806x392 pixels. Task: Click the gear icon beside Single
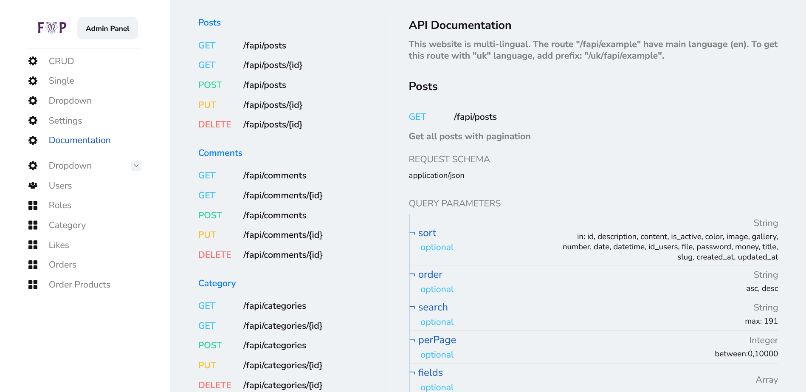(33, 81)
